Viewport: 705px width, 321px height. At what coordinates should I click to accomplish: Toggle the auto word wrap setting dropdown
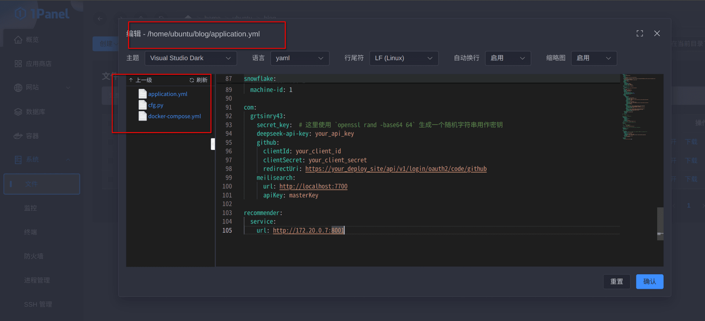tap(507, 58)
